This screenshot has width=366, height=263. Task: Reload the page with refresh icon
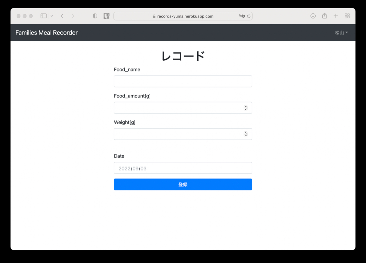pos(249,16)
